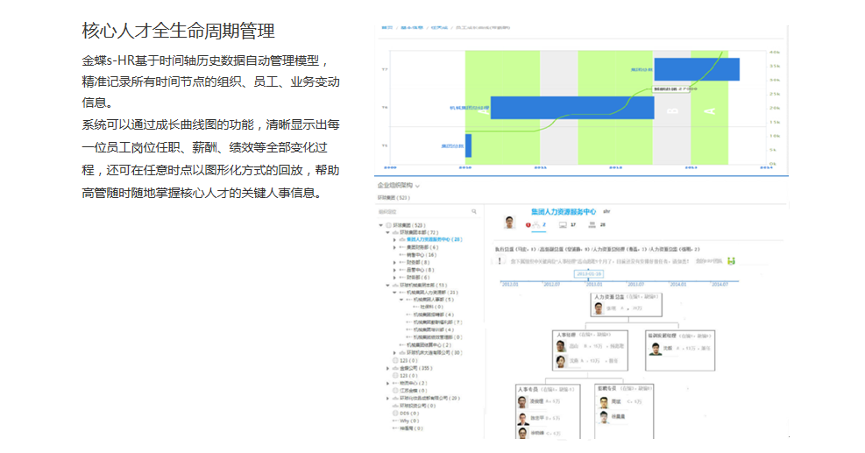865x453 pixels.
Task: Click the 集团人力资源服务中心 title link
Action: (563, 212)
